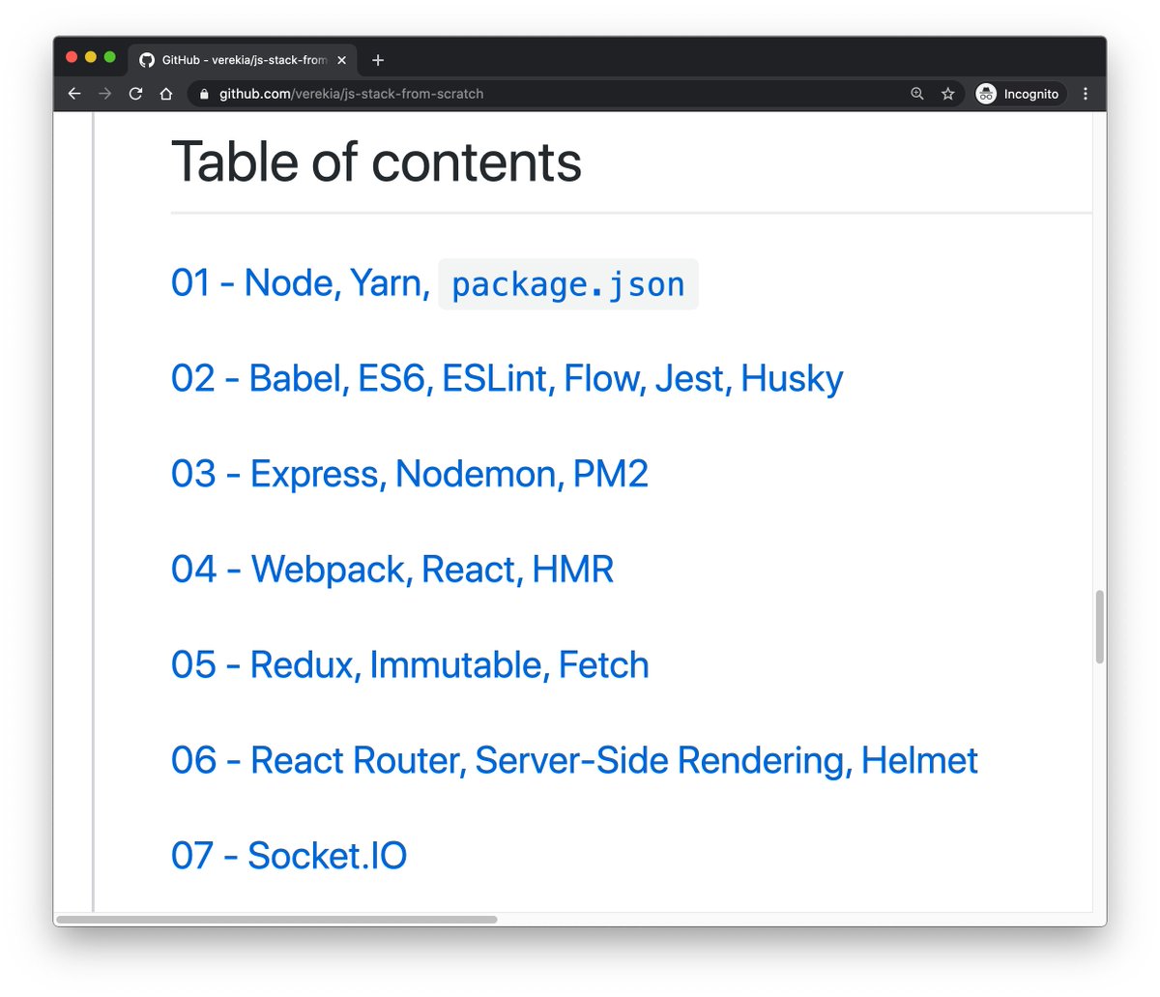Image resolution: width=1160 pixels, height=997 pixels.
Task: Click the vertical scrollbar thumb
Action: click(x=1099, y=627)
